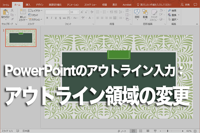Open the font size 16 combo box

[x=75, y=12]
